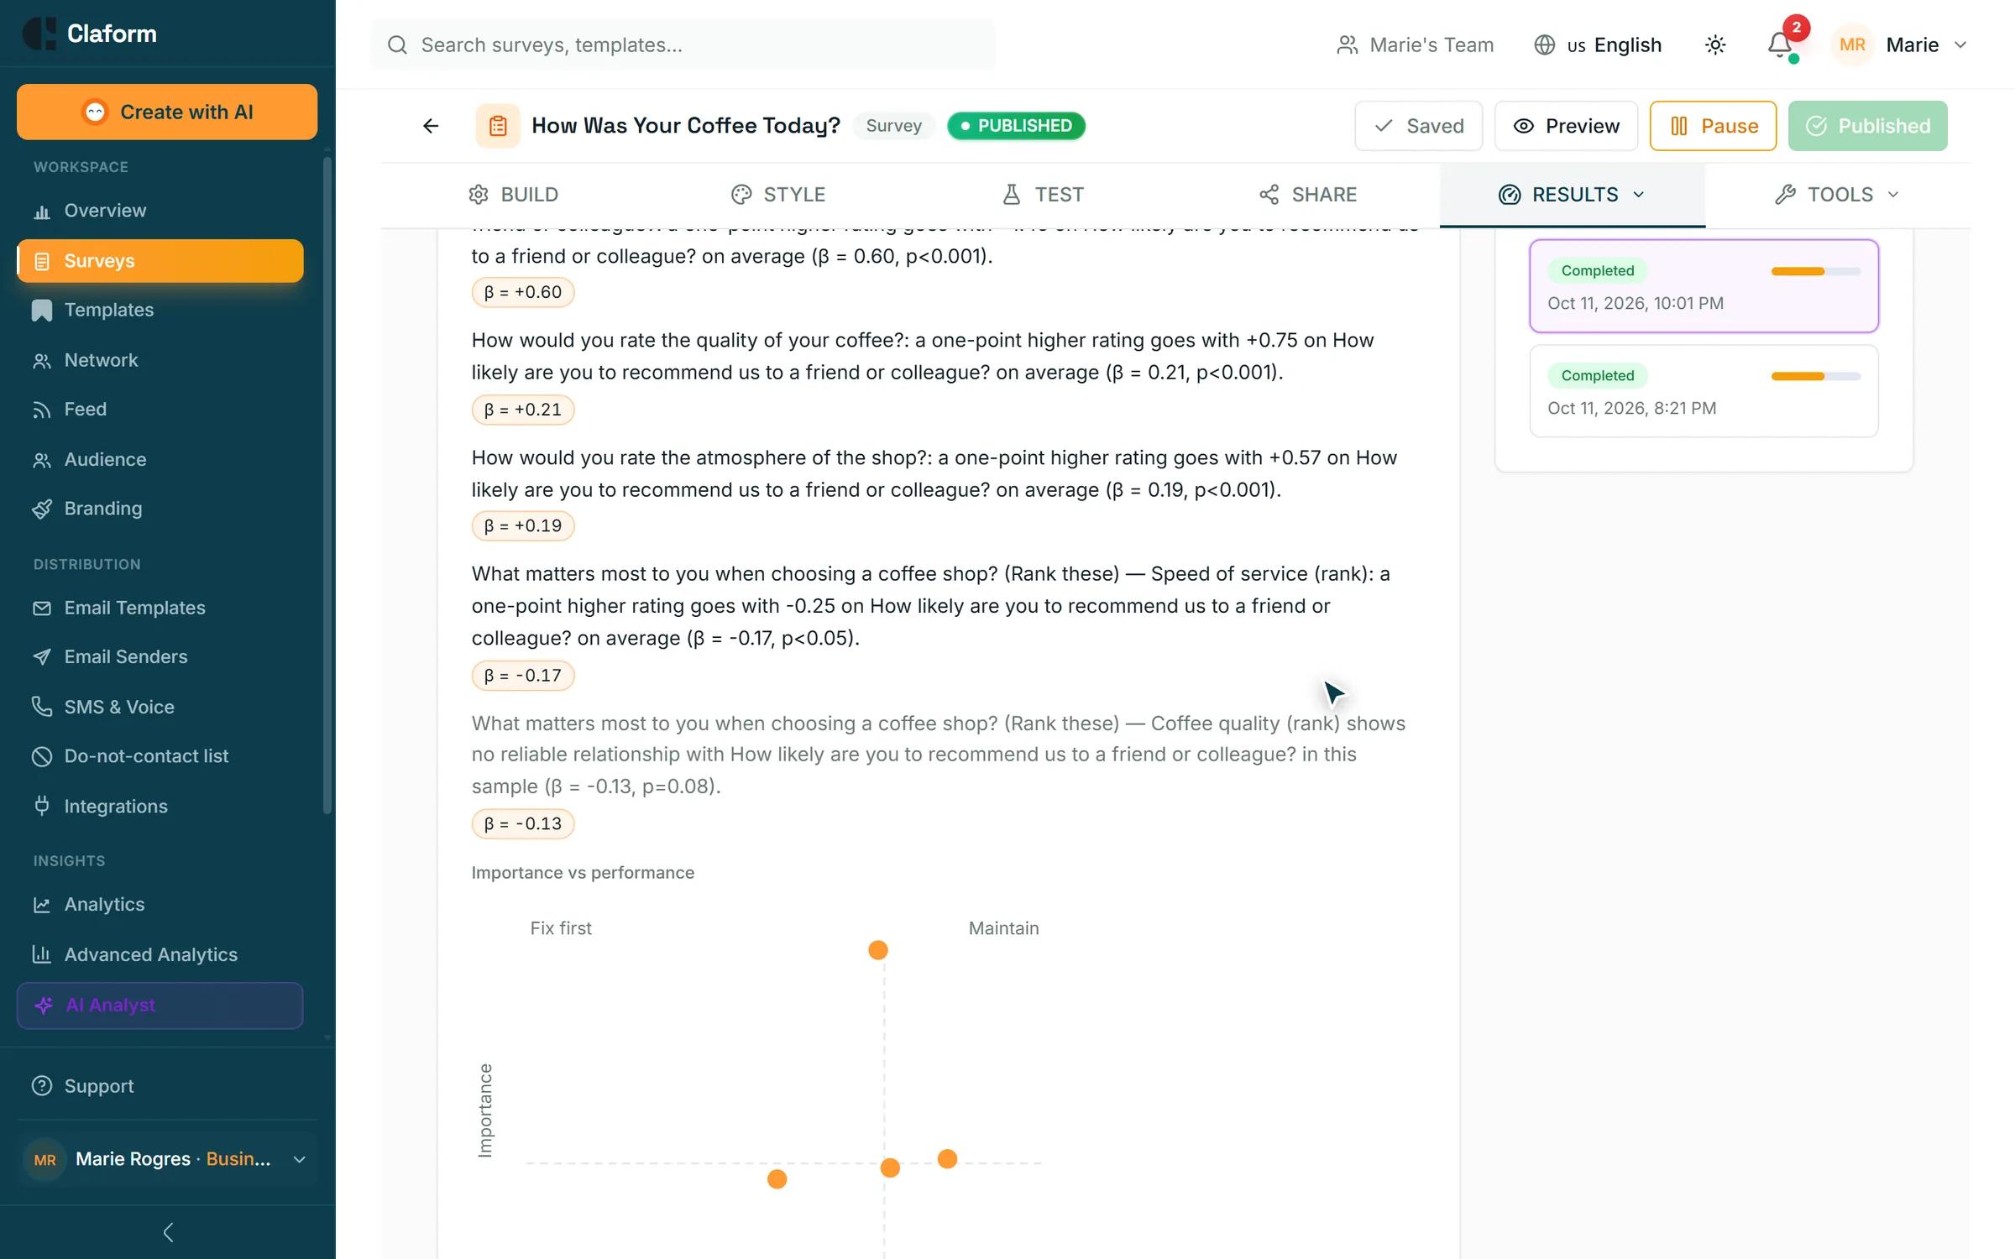The image size is (2015, 1259).
Task: Expand the Marie user menu chevron
Action: coord(1960,44)
